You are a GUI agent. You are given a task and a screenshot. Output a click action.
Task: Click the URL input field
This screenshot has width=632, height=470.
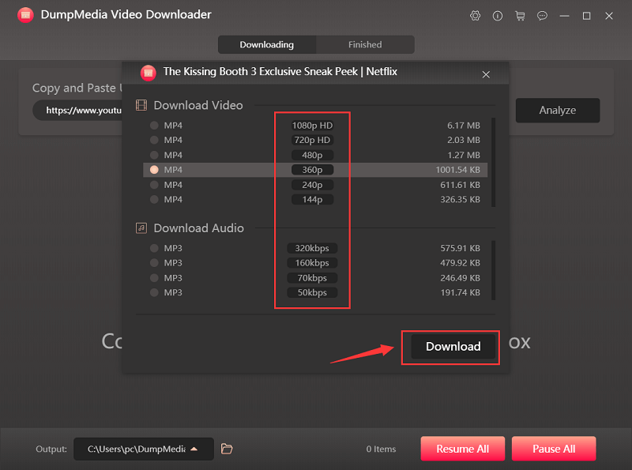77,110
